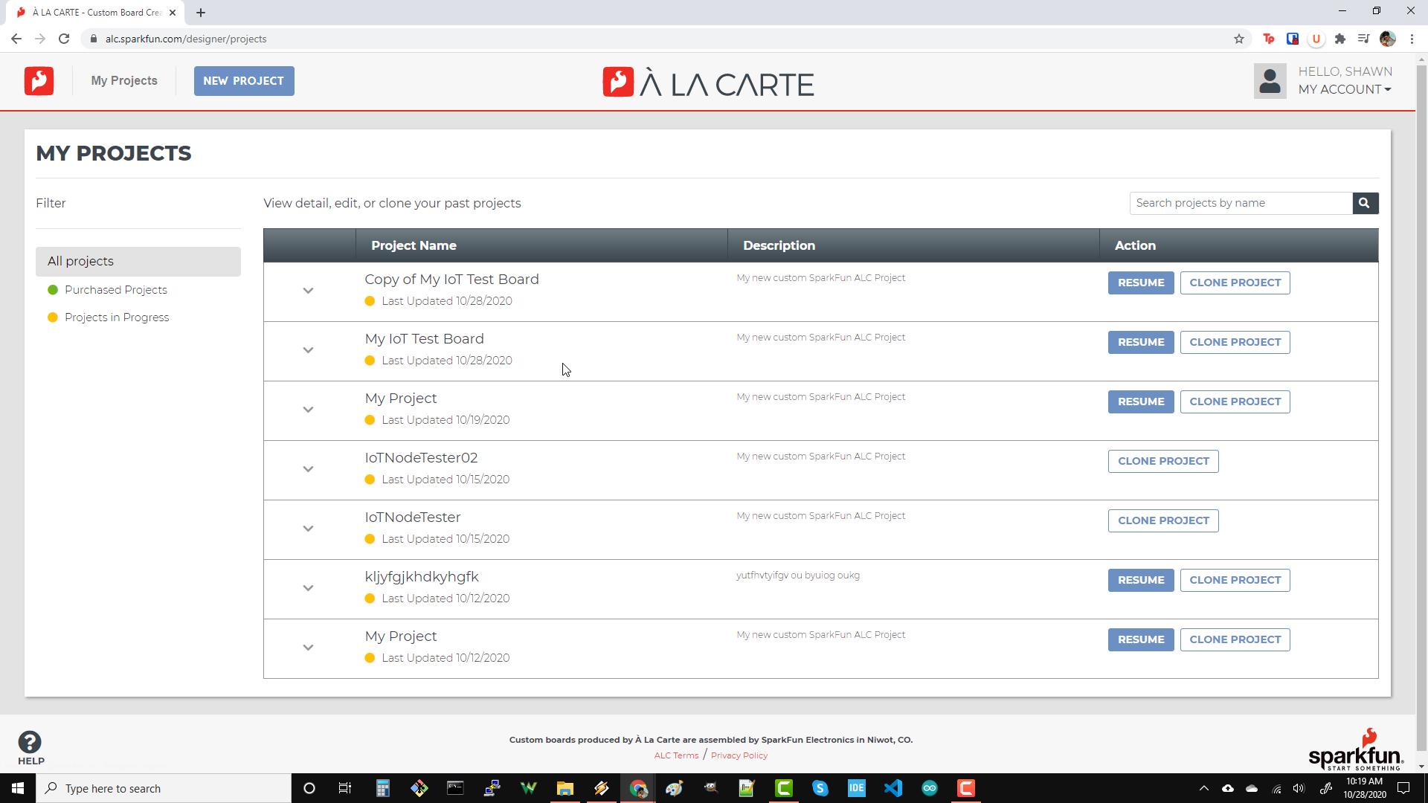This screenshot has height=803, width=1428.
Task: Click the search magnifier button
Action: (1365, 203)
